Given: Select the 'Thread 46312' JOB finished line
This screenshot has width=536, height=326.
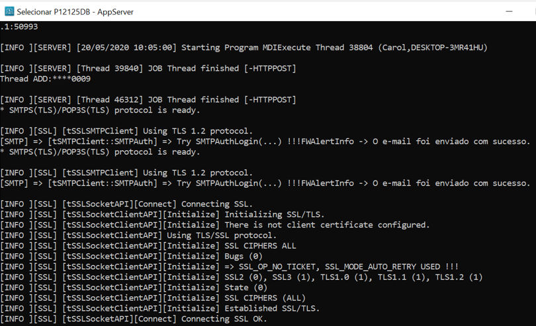Looking at the screenshot, I should click(148, 100).
